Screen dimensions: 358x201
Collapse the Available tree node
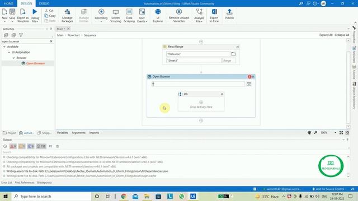pyautogui.click(x=4, y=47)
